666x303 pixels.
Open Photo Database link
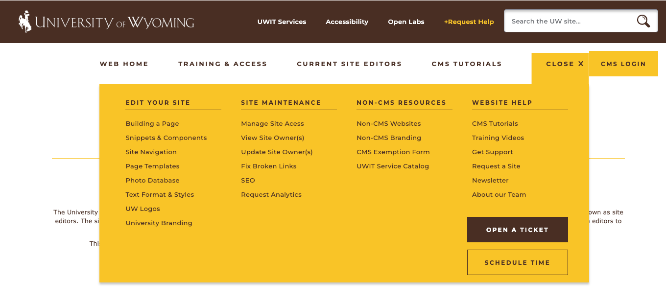click(152, 180)
